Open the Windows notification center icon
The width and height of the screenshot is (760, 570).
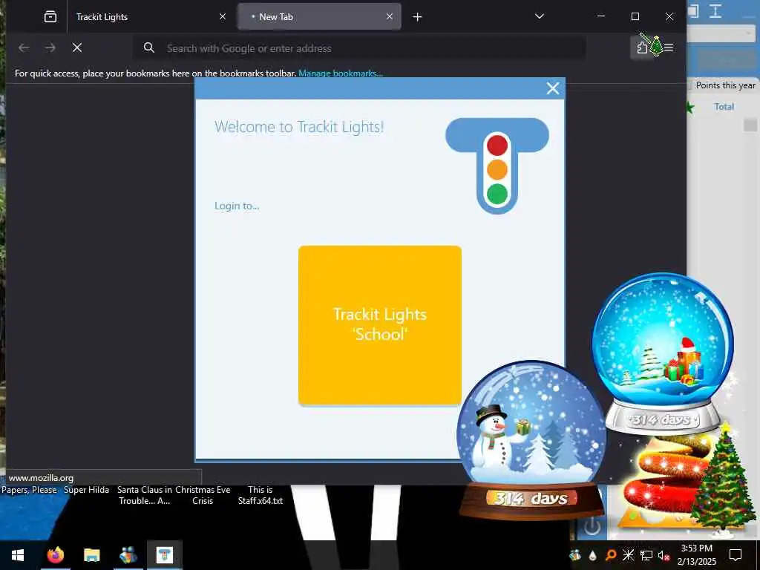tap(736, 555)
